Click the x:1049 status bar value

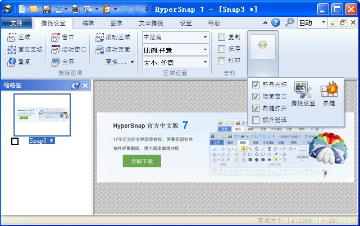pos(302,220)
